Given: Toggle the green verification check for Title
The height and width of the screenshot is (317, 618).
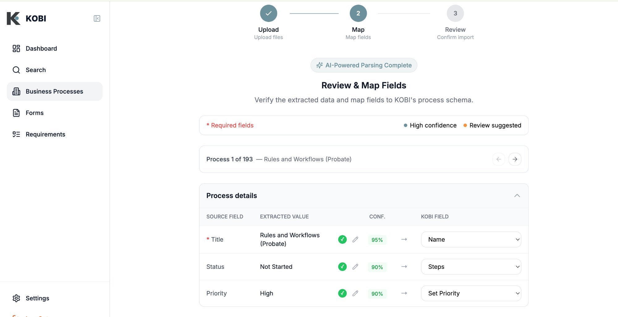Looking at the screenshot, I should point(342,239).
